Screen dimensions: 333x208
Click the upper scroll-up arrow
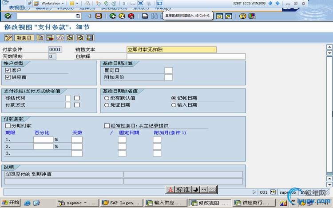[329, 47]
